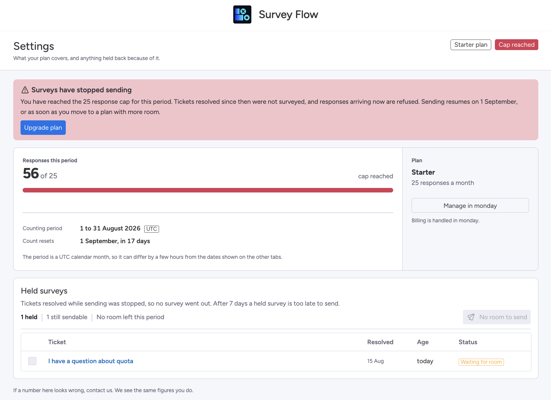Click the Waiting for room status tag
Screen dimensions: 551x400
[x=481, y=362]
